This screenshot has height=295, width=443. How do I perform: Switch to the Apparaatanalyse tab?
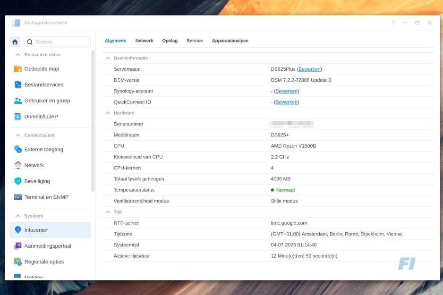pyautogui.click(x=230, y=41)
